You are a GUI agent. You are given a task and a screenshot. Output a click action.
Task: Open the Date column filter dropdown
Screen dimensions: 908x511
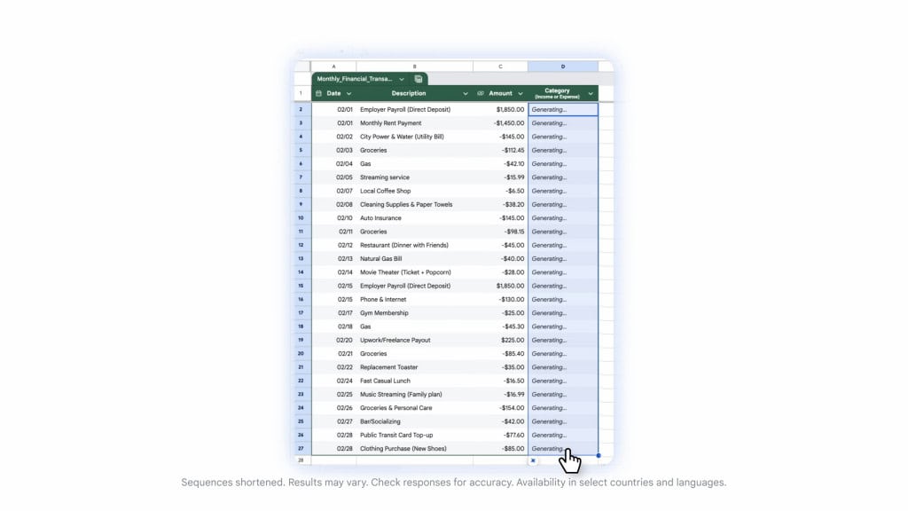348,93
